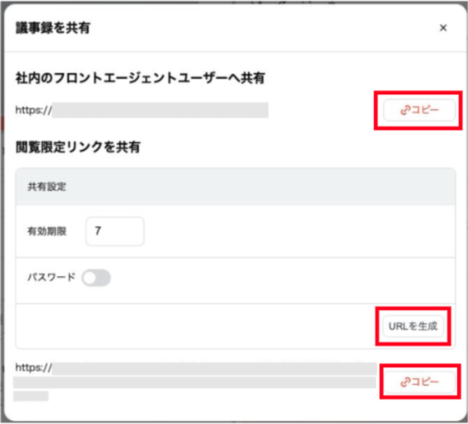
Task: Click the generated view-only https:// URL text
Action: pos(33,368)
